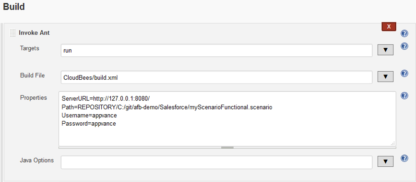Viewport: 416px width, 182px height.
Task: Click the Username=appvance line in Properties
Action: 89,116
